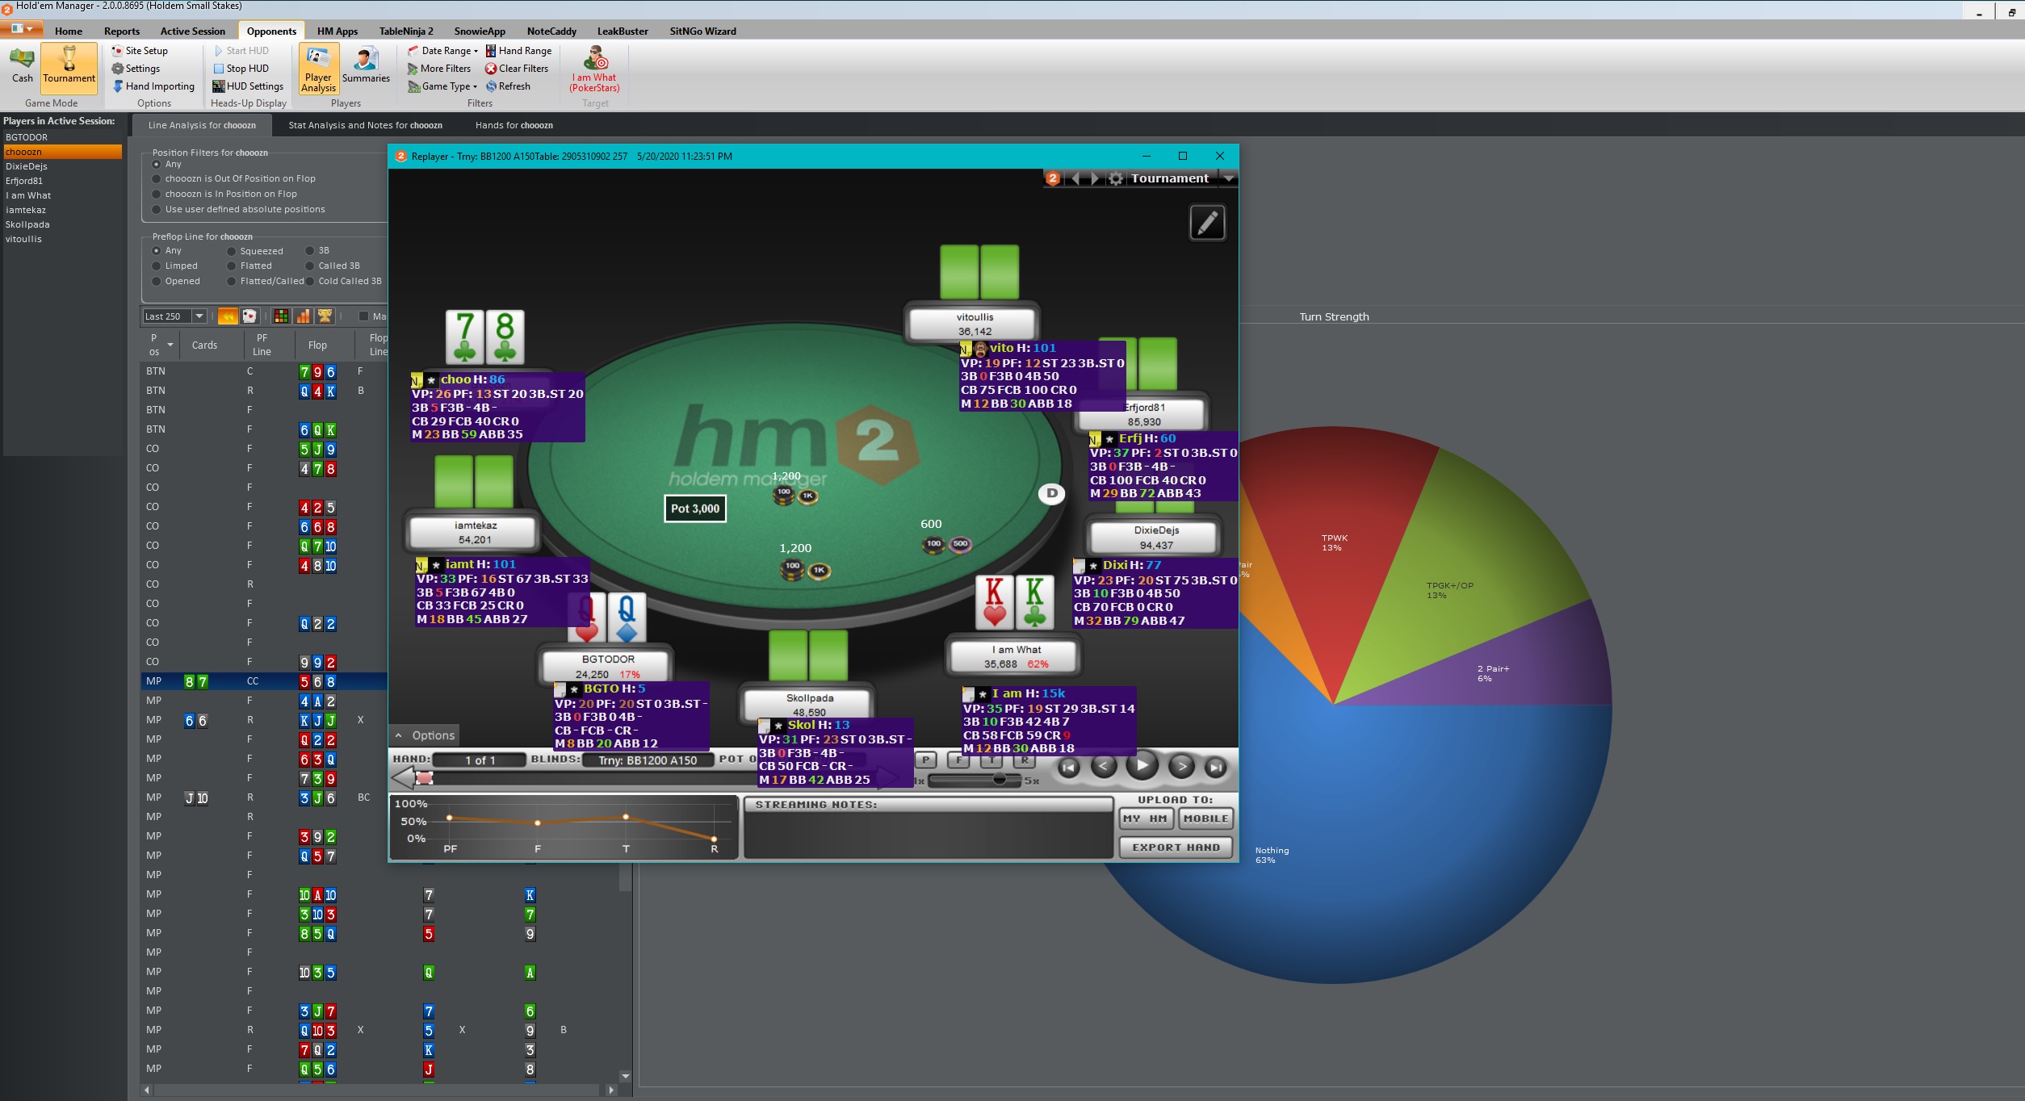The width and height of the screenshot is (2025, 1101).
Task: Open the LeakBuster ribbon tab
Action: [x=623, y=31]
